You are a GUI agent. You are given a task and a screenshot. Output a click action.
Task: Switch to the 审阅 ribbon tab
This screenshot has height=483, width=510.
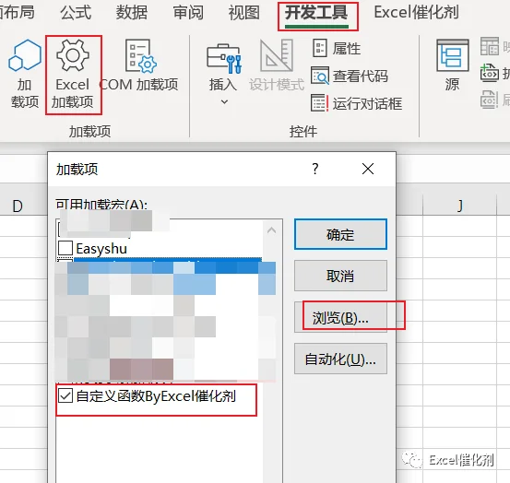(188, 12)
